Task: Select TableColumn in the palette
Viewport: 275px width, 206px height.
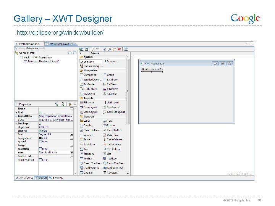Action: pyautogui.click(x=113, y=140)
